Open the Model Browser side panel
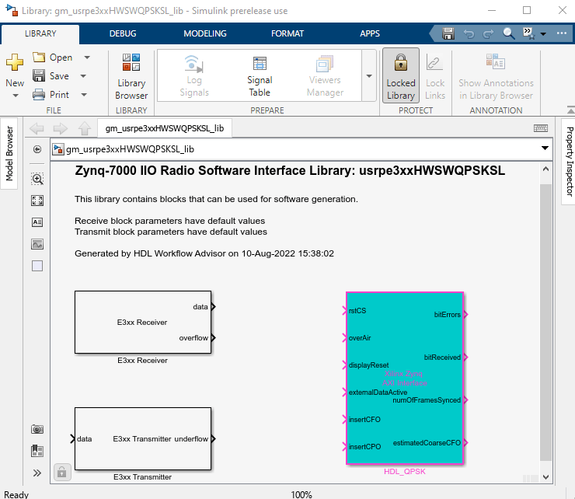The height and width of the screenshot is (499, 575). (9, 153)
